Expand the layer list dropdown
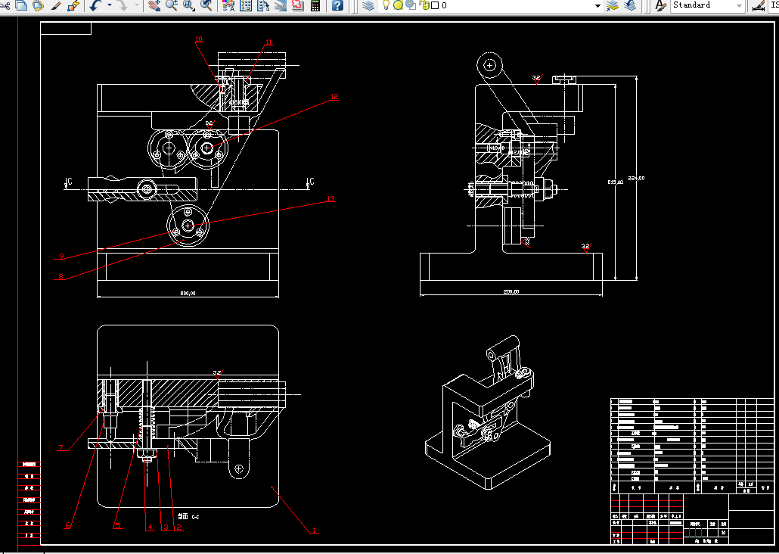 (x=597, y=5)
